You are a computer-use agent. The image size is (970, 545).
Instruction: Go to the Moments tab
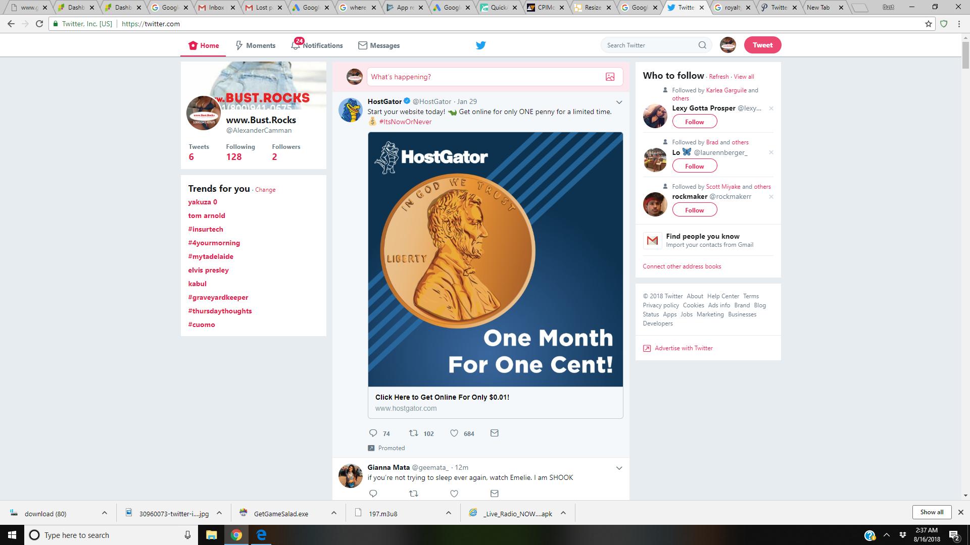click(x=255, y=45)
